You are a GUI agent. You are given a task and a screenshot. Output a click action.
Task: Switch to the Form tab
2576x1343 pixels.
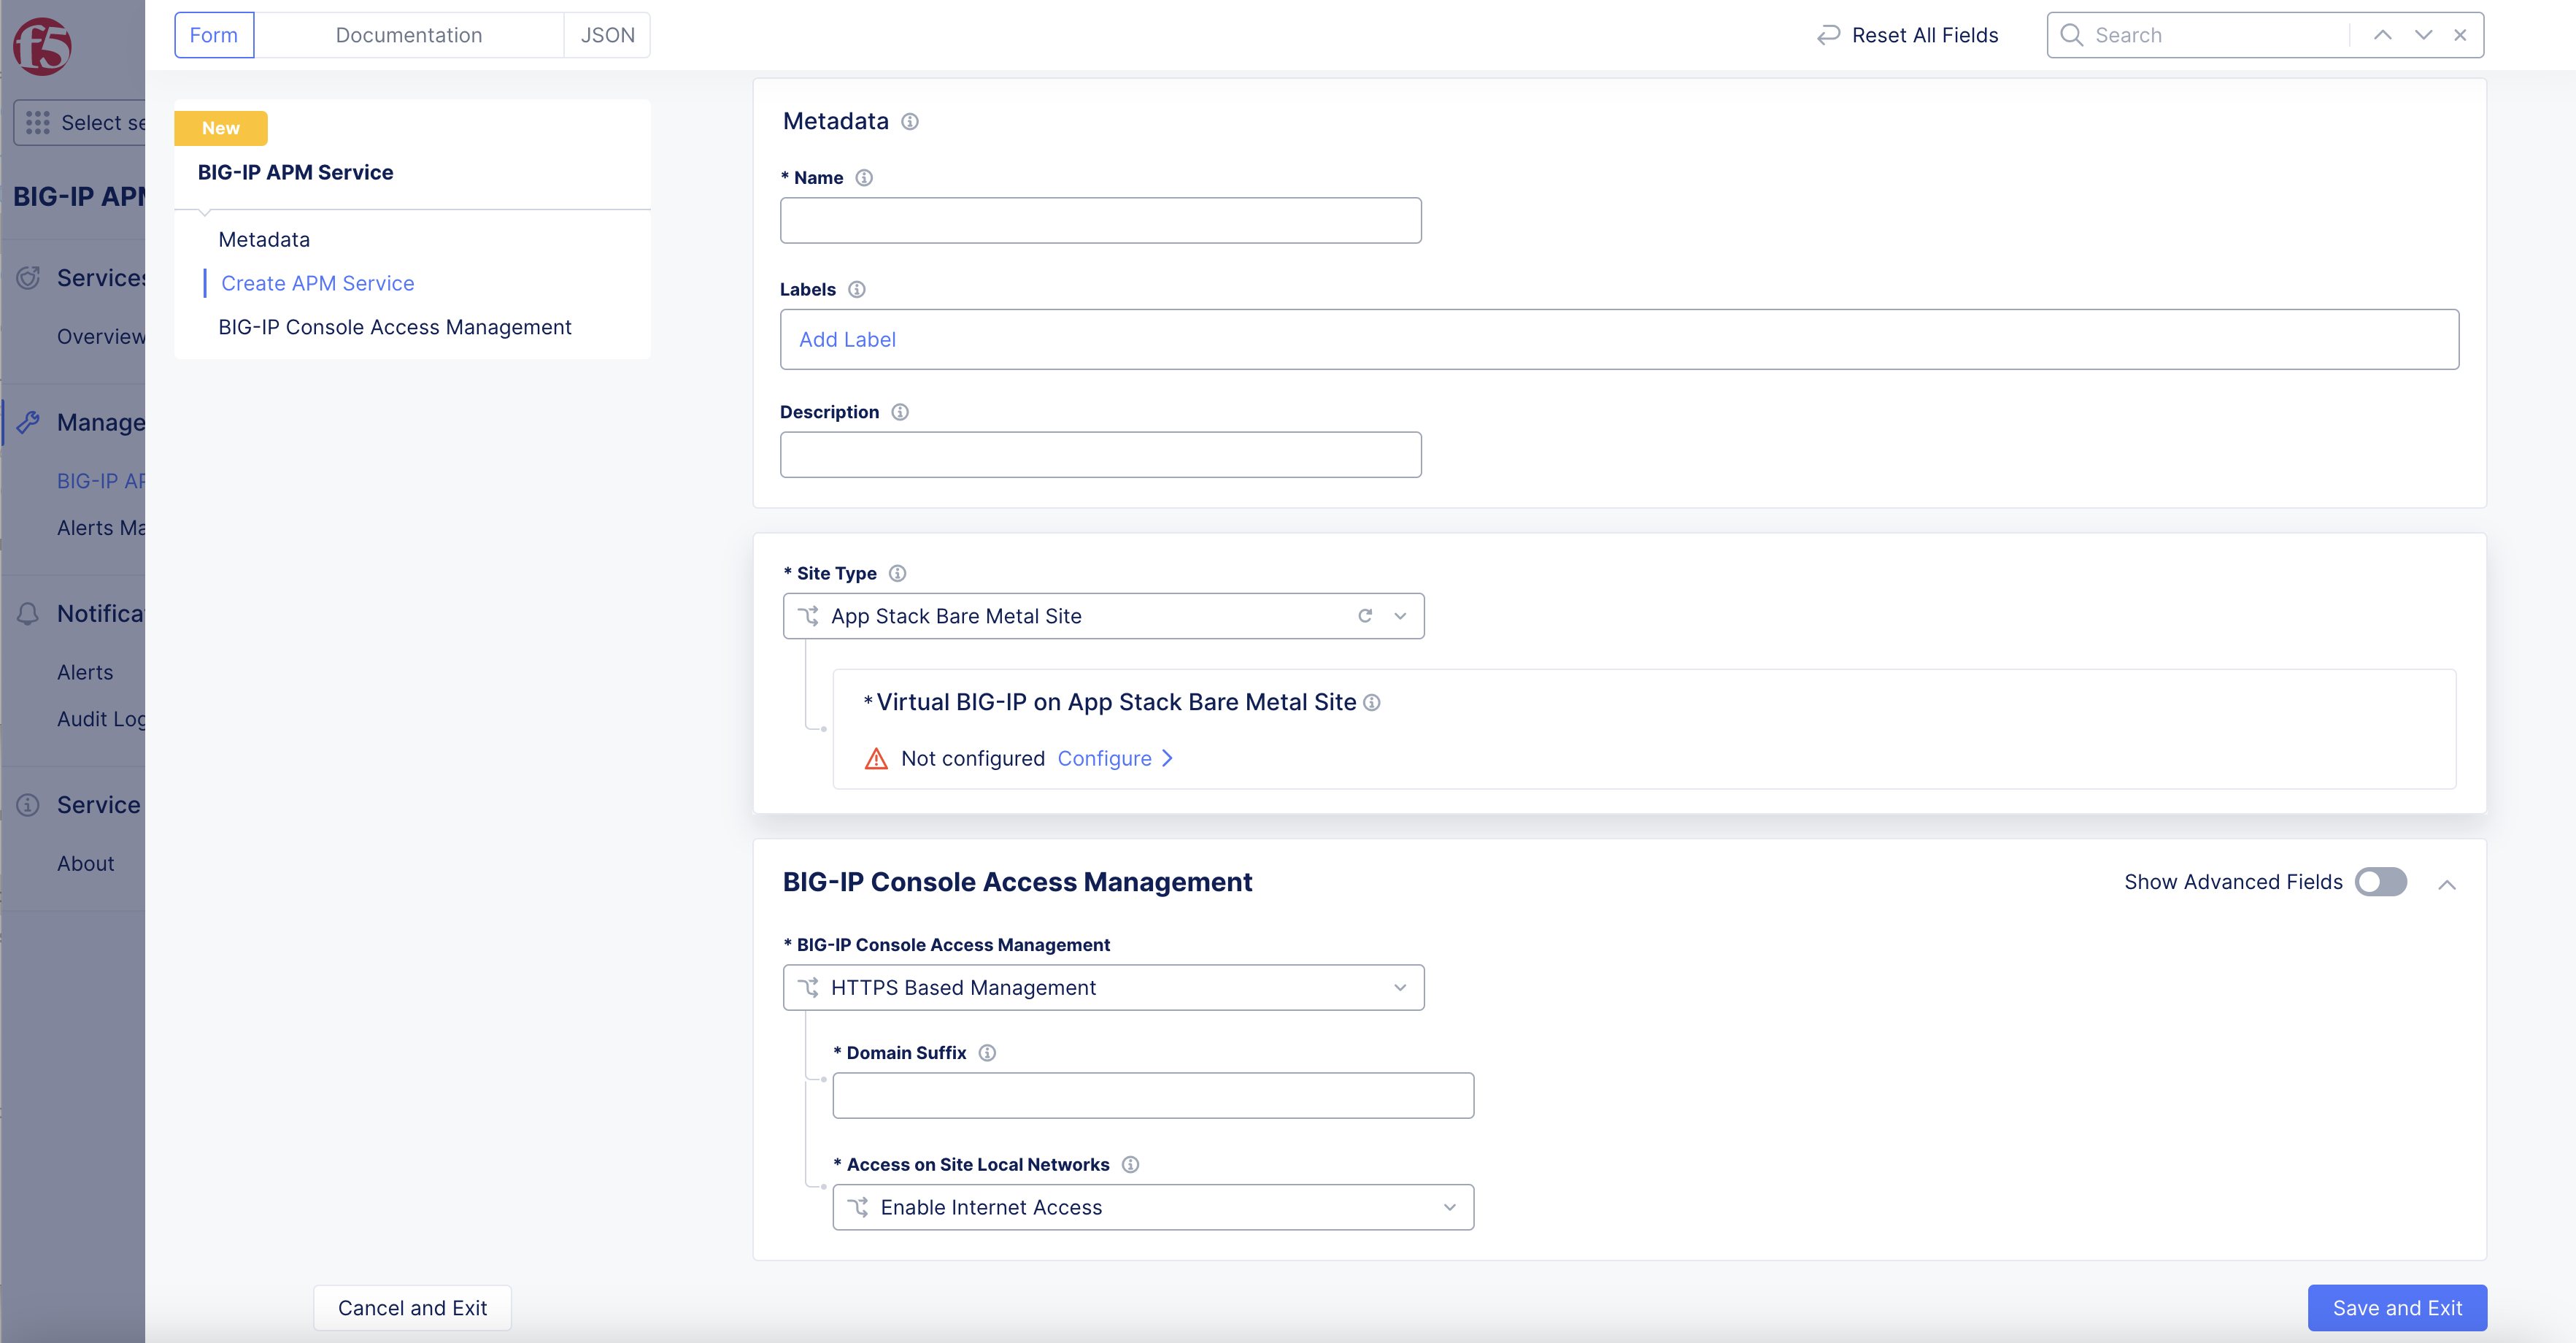tap(214, 35)
